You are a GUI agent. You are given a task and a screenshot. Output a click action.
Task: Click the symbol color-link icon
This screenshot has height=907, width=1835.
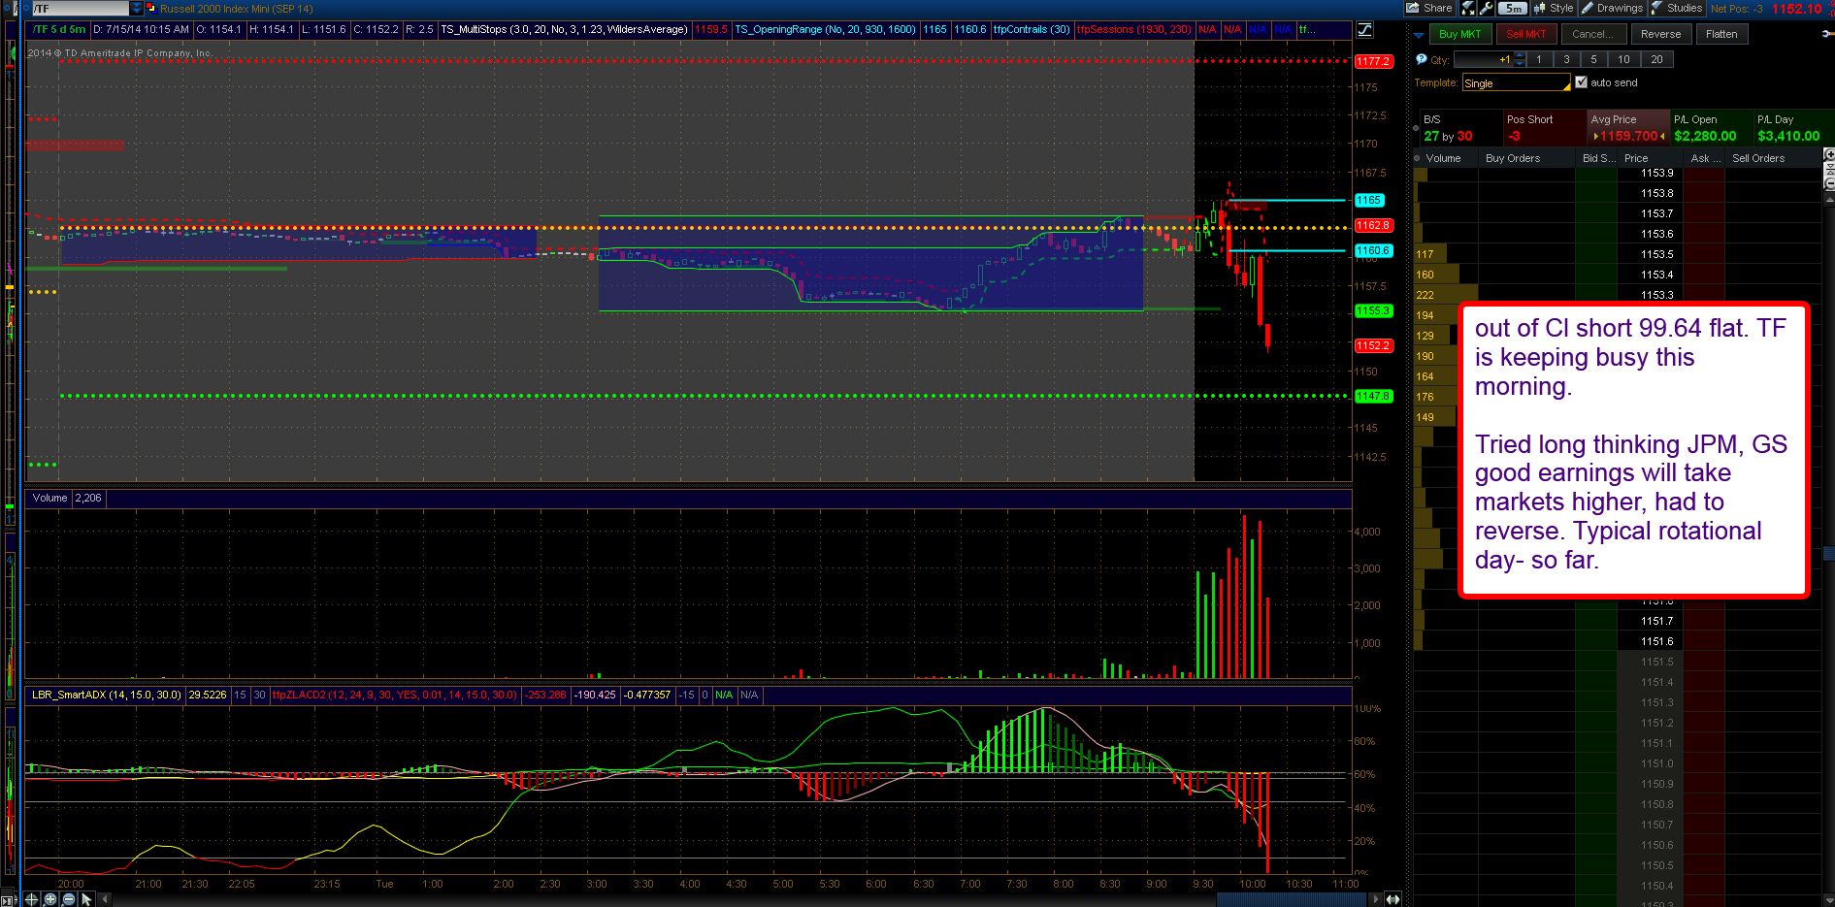[x=150, y=9]
